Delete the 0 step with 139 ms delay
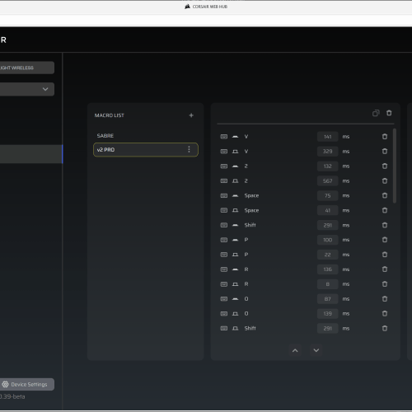 [x=385, y=313]
